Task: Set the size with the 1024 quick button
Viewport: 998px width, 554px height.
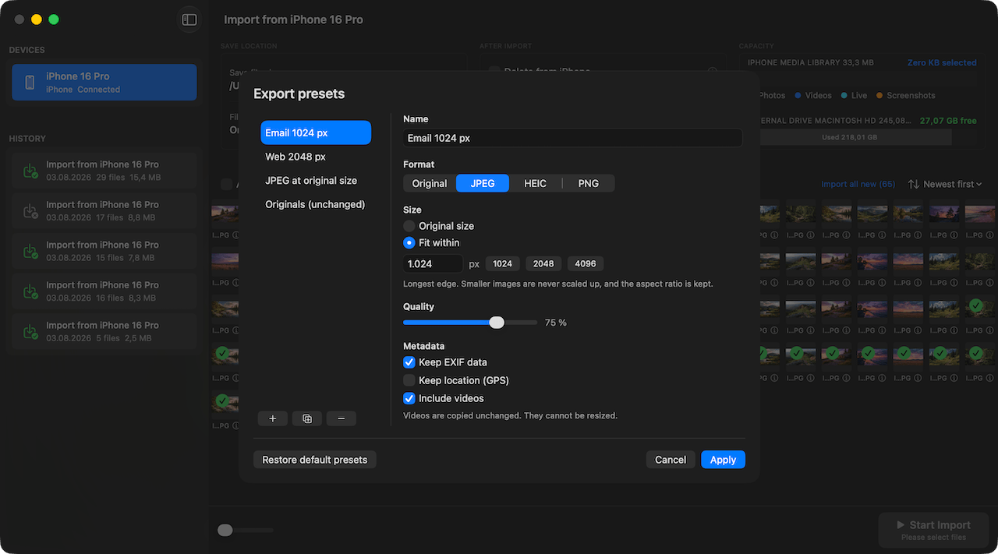Action: click(x=503, y=264)
